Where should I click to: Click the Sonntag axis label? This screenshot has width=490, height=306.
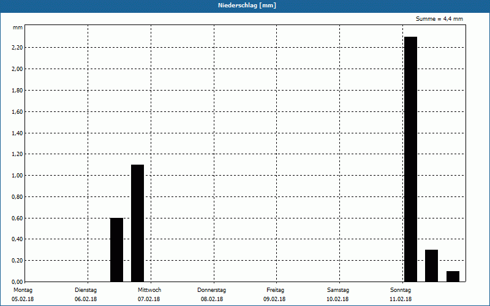tap(401, 290)
